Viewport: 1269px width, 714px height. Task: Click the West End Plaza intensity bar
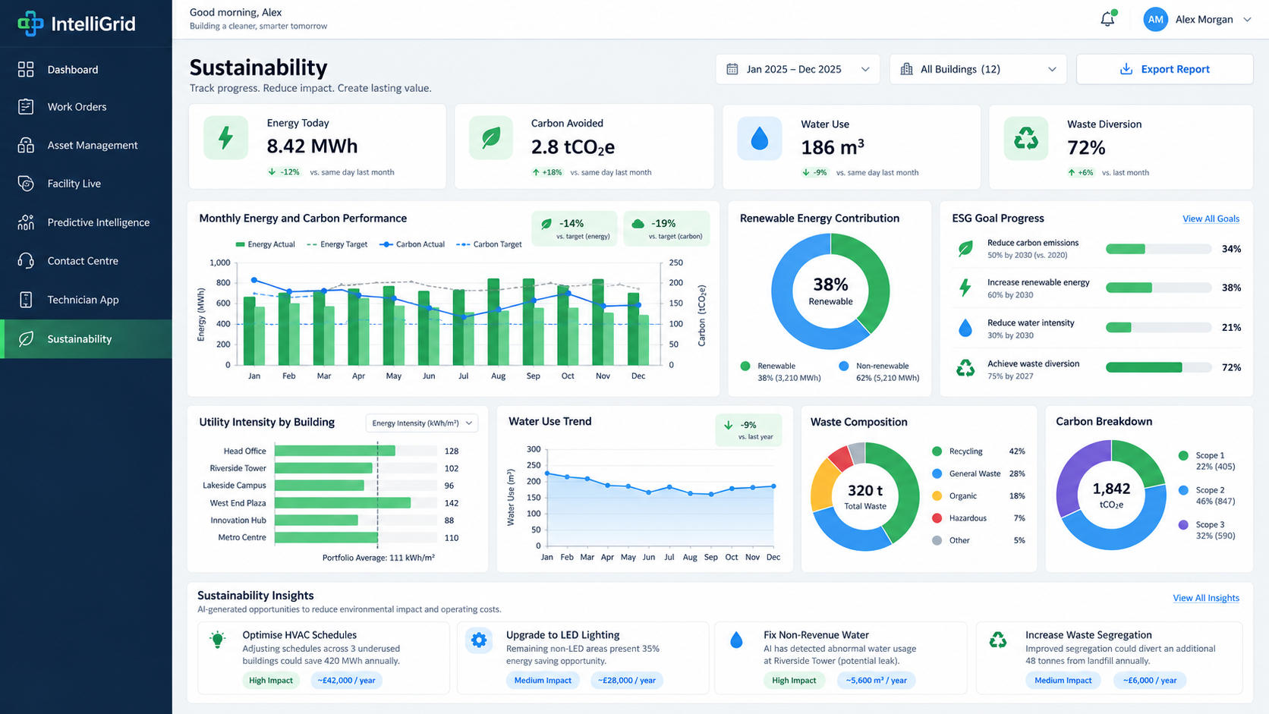click(x=342, y=503)
